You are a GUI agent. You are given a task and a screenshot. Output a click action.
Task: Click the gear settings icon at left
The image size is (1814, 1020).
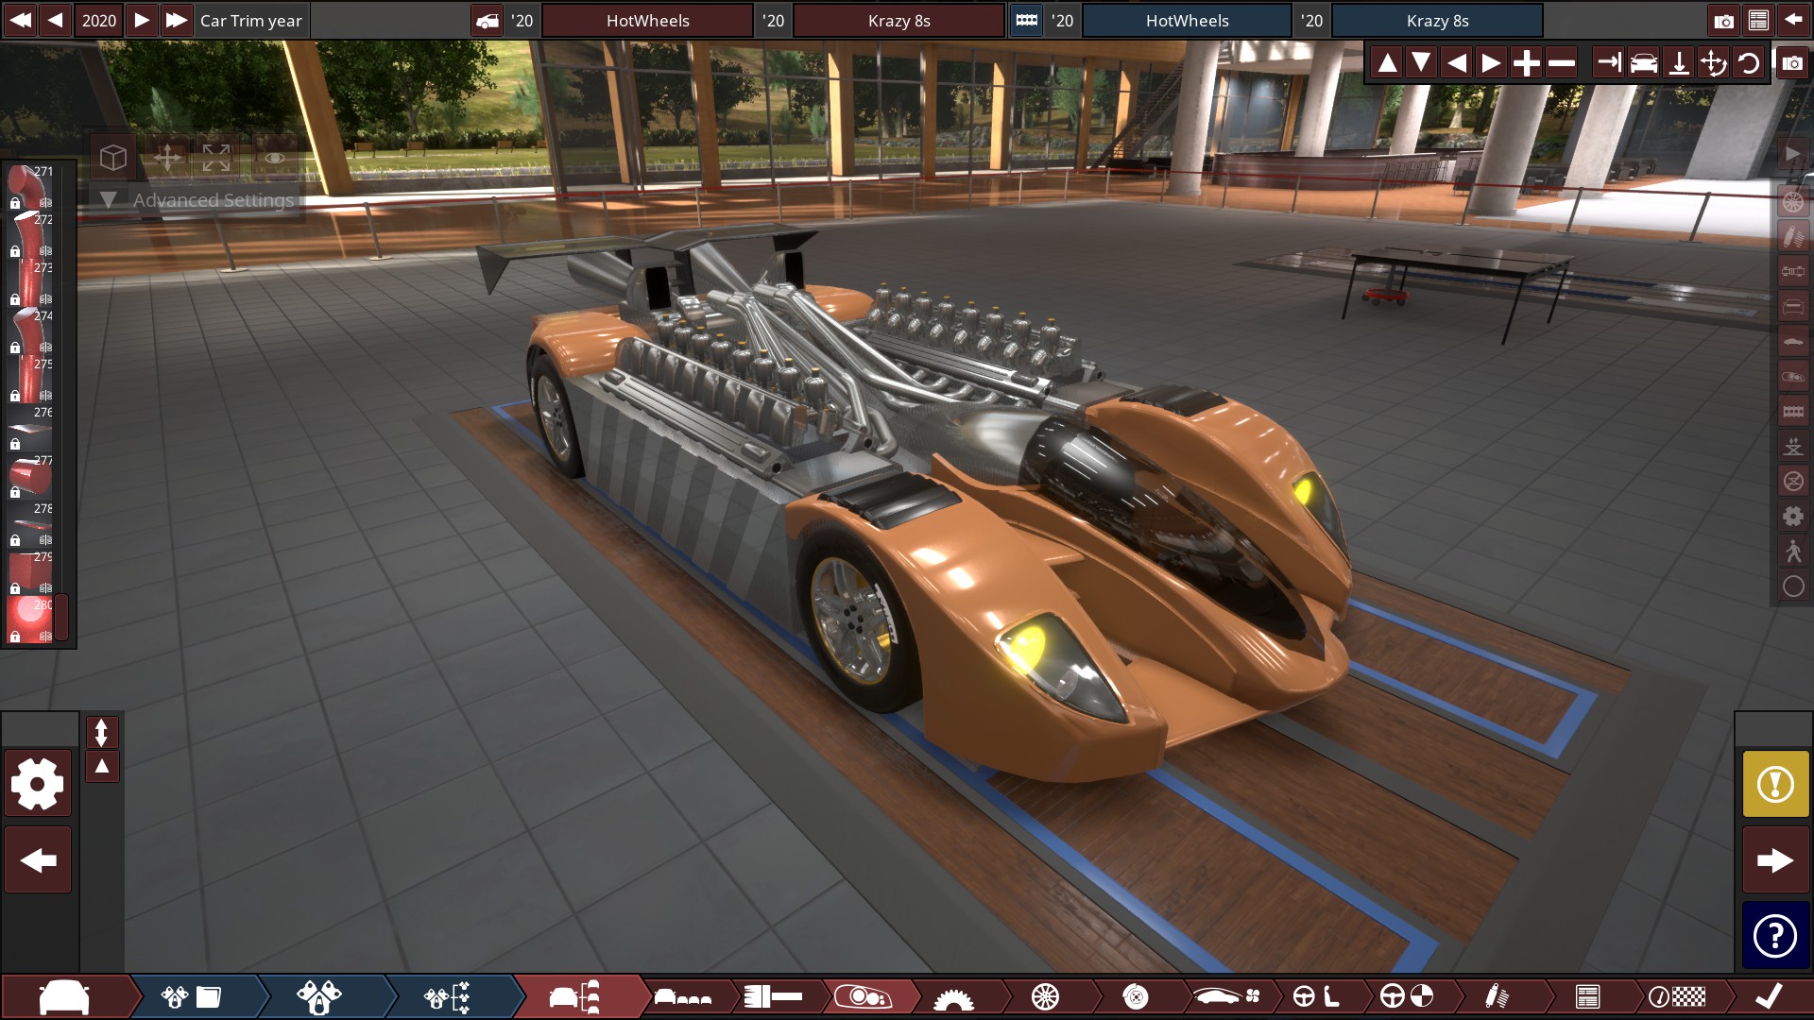(x=38, y=784)
